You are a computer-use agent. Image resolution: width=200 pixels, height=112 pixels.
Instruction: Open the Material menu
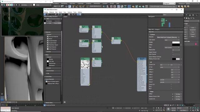click(52, 12)
